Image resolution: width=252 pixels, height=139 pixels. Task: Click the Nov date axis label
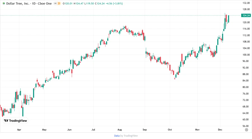point(197,130)
